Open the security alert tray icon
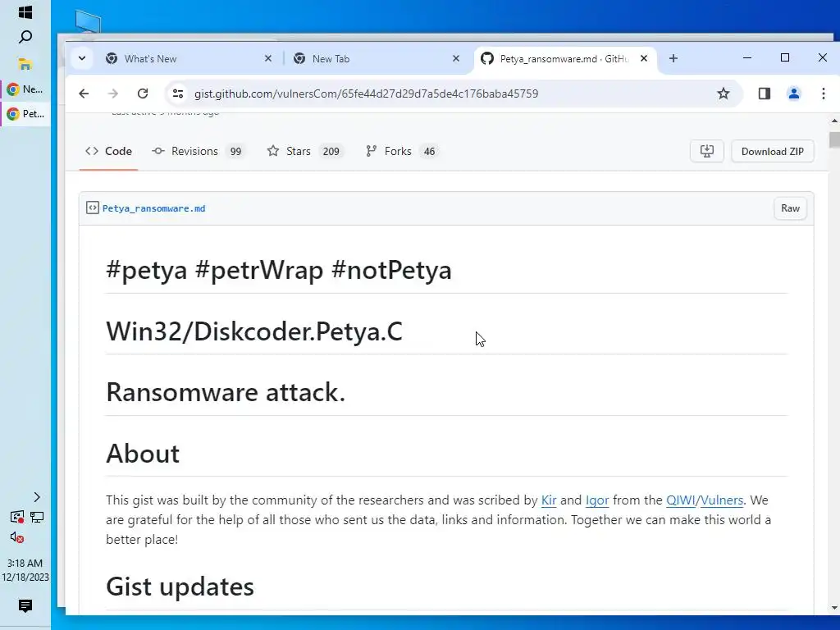The image size is (840, 630). point(17,517)
